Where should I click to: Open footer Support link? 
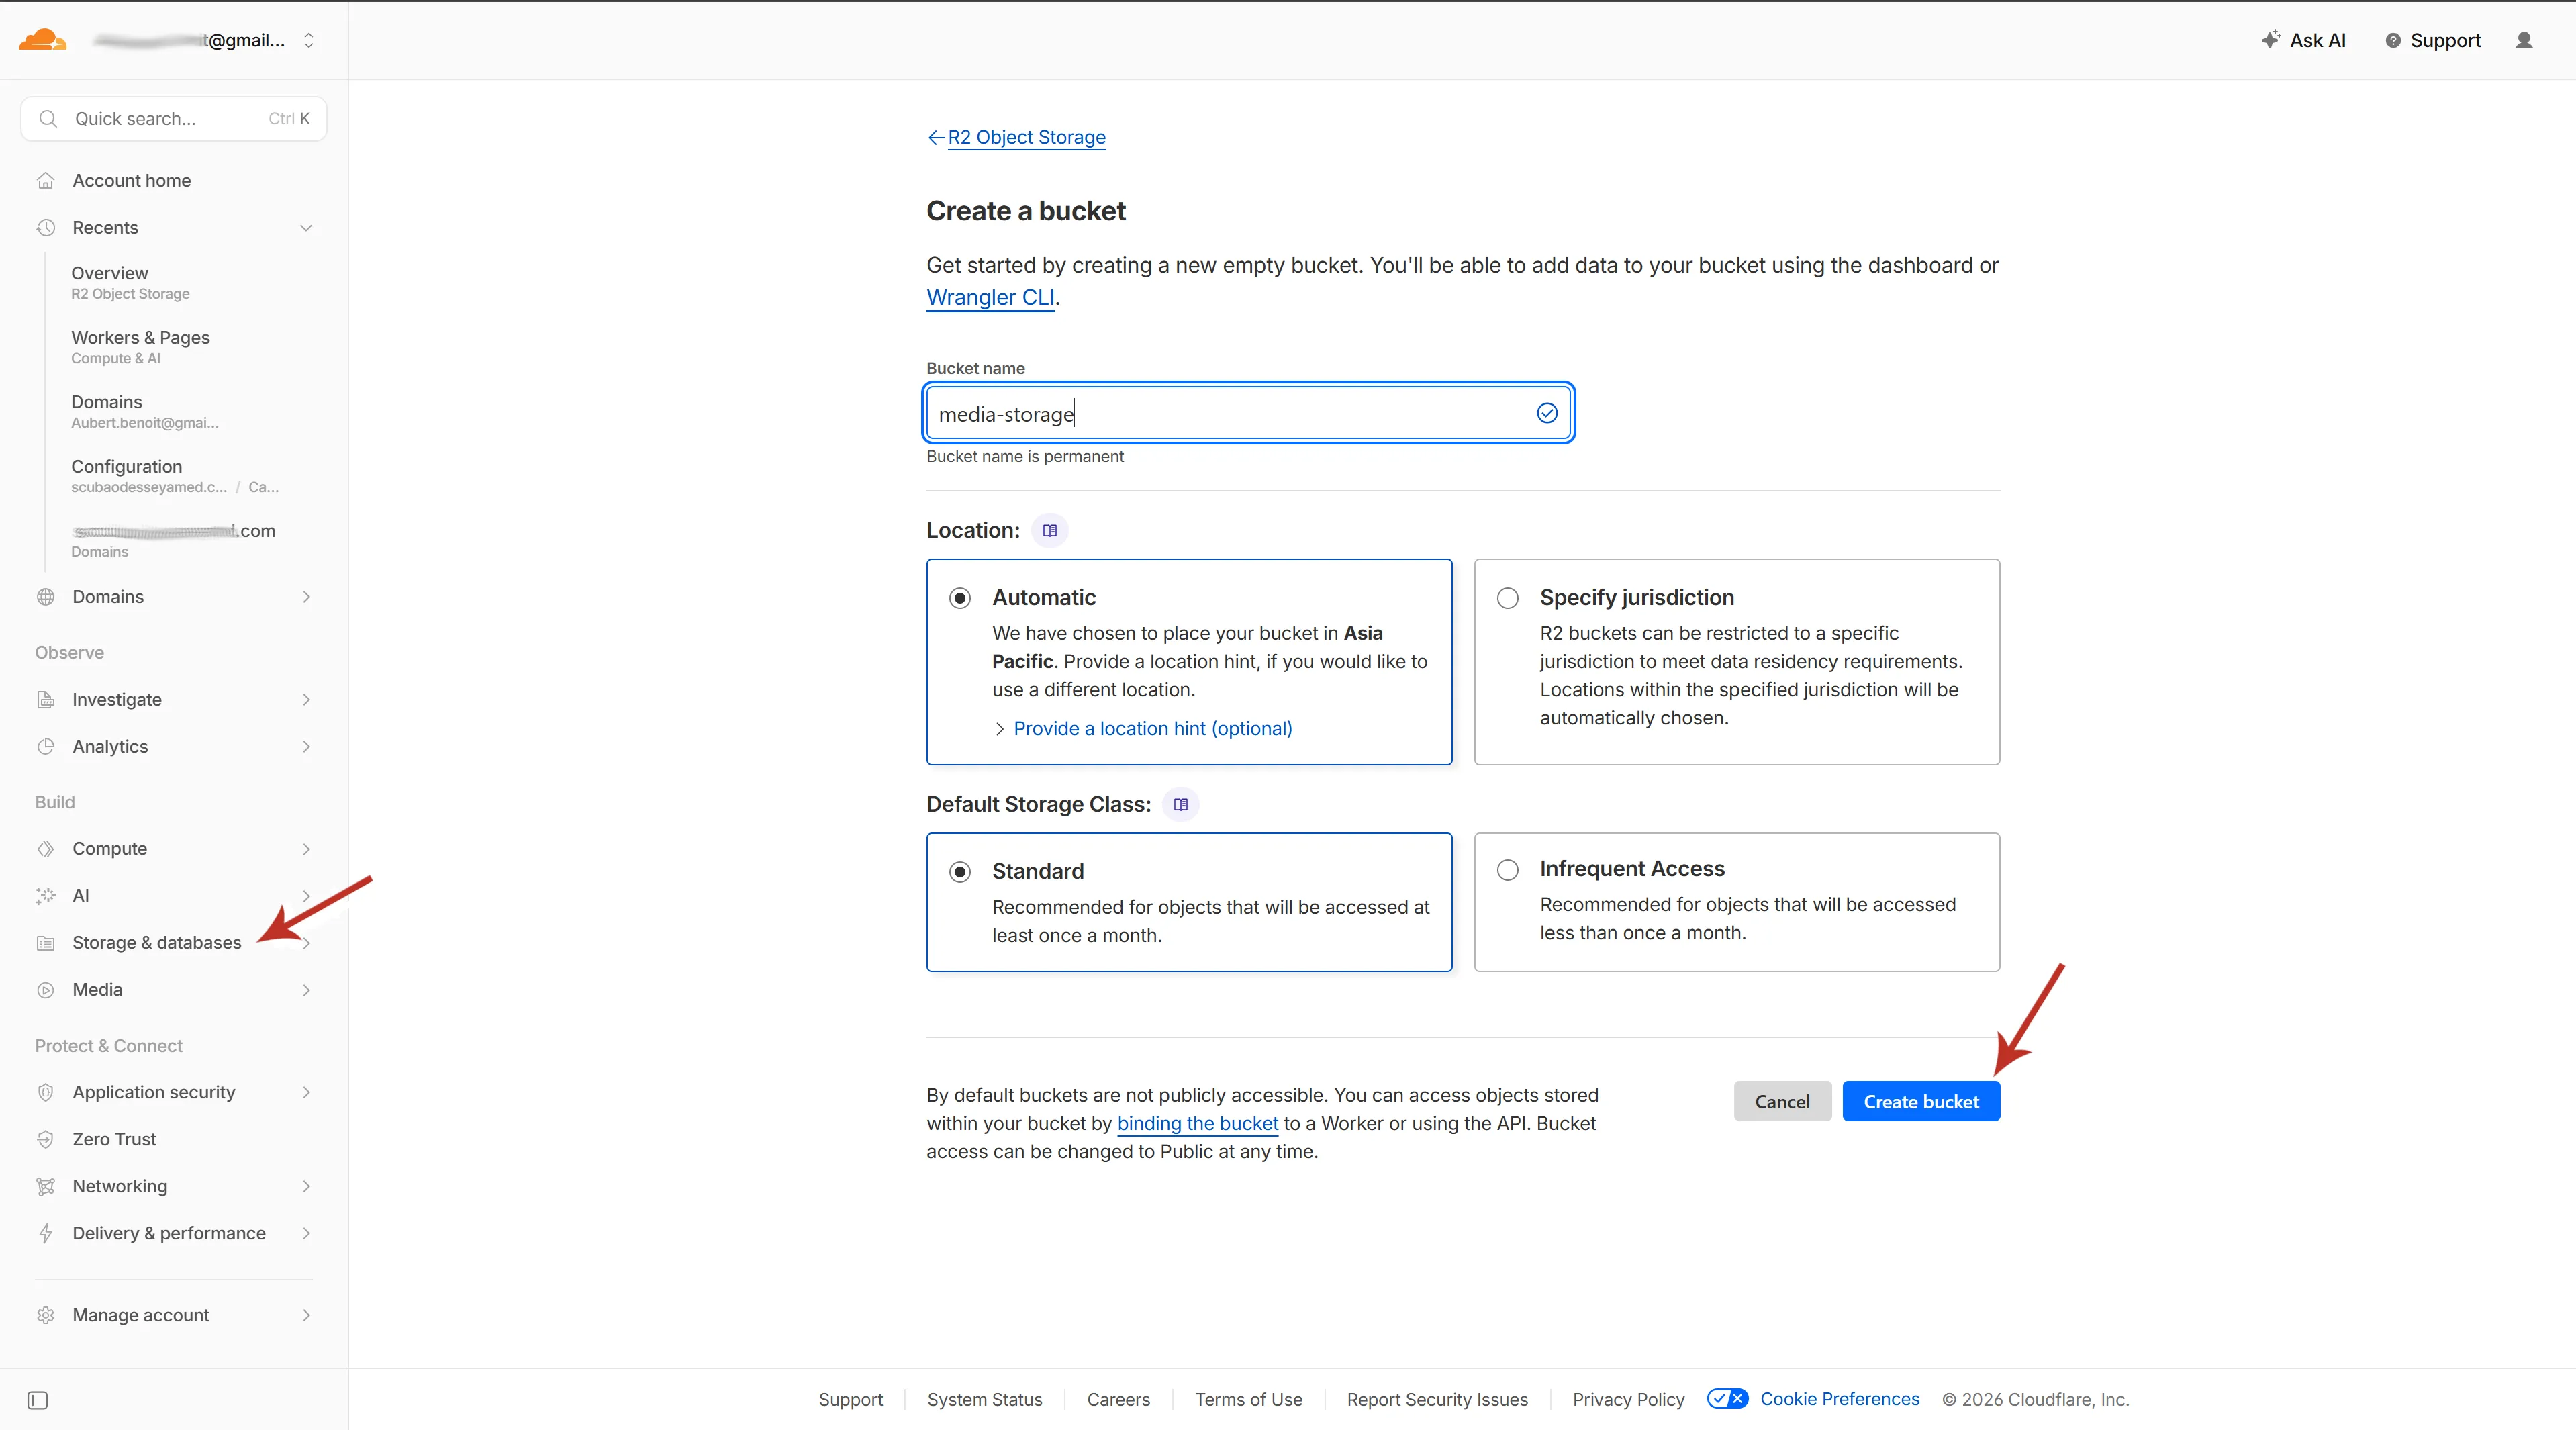pos(850,1399)
